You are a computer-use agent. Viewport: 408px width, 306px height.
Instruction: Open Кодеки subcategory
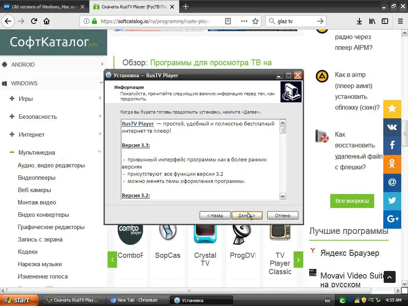tap(27, 252)
